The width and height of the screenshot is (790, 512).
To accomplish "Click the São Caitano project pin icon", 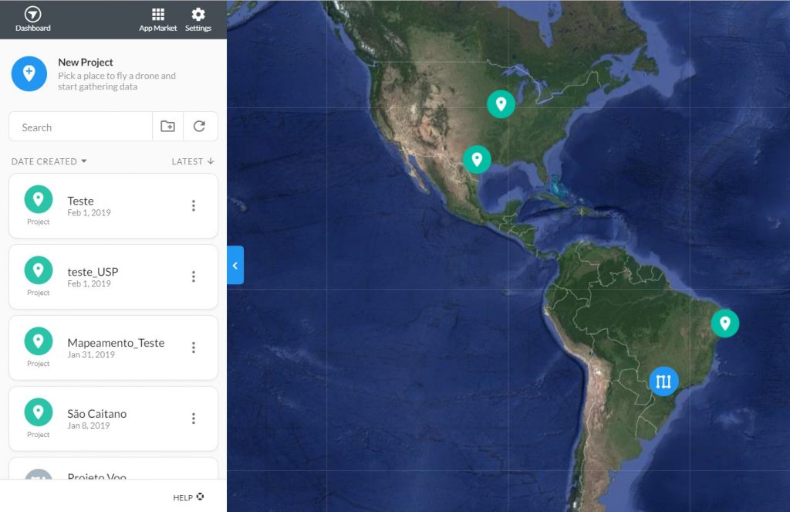I will click(x=39, y=412).
